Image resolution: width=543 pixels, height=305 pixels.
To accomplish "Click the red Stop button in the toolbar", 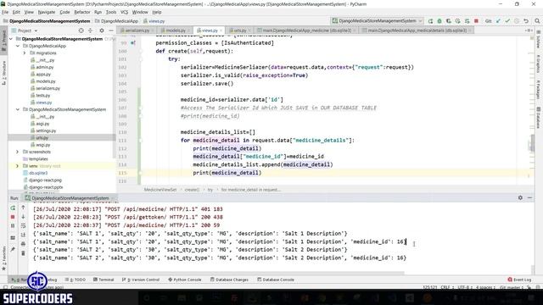I will (x=476, y=21).
